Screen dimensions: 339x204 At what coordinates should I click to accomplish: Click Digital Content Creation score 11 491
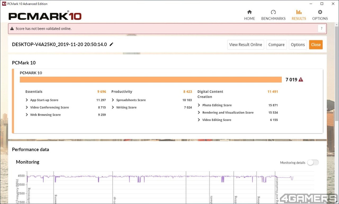click(273, 92)
